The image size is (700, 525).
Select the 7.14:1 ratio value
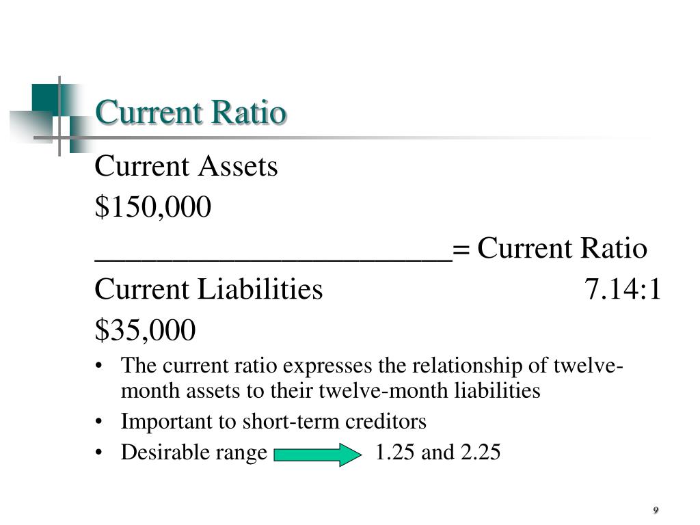point(623,289)
